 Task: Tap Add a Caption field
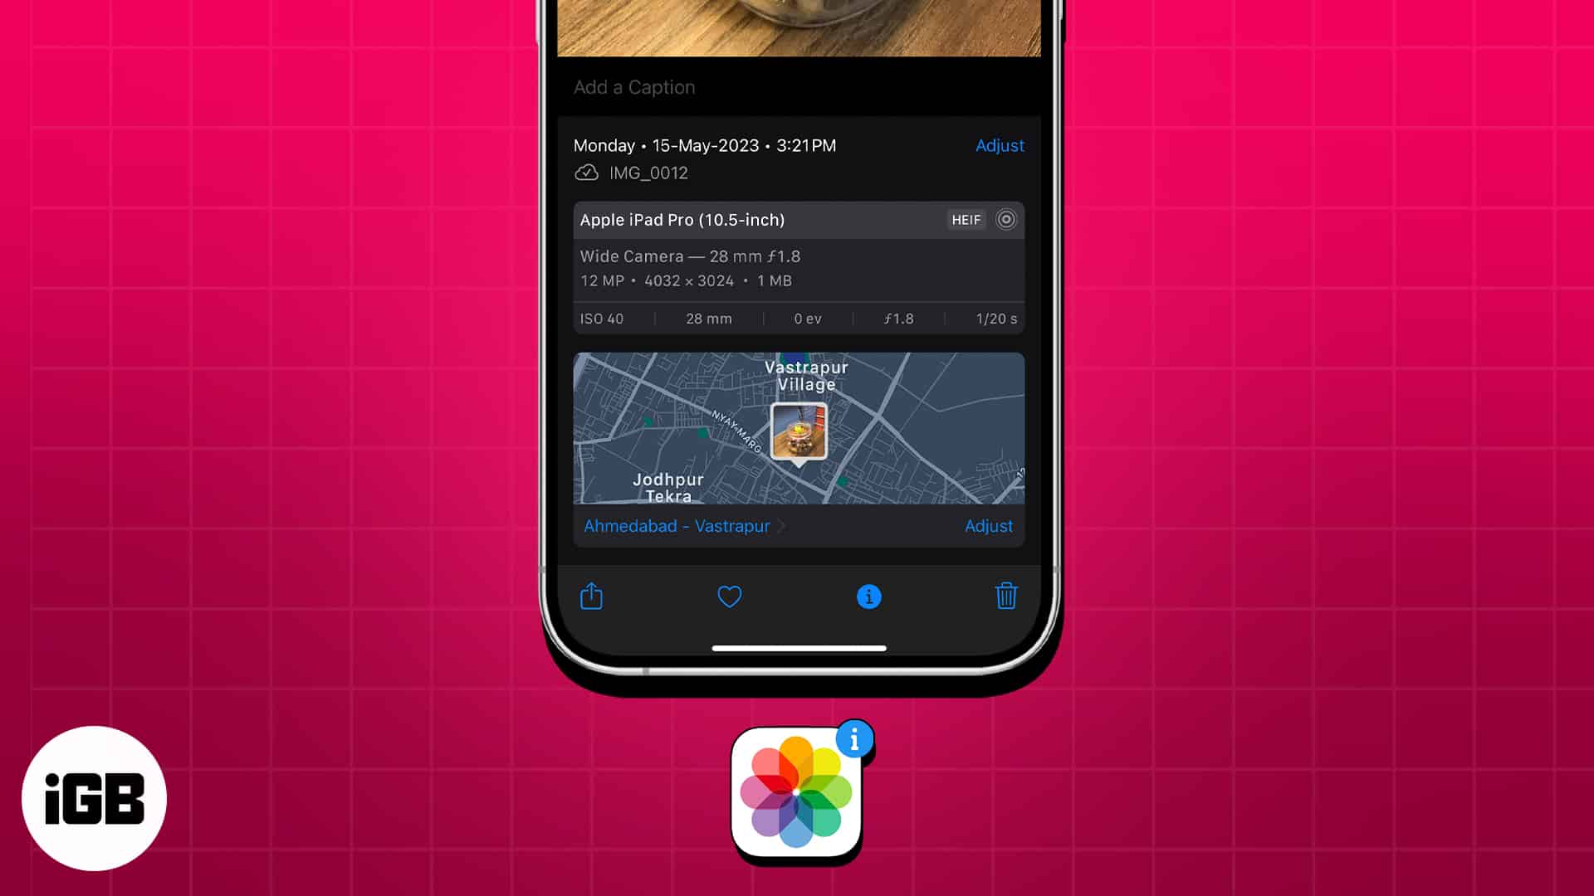tap(797, 86)
